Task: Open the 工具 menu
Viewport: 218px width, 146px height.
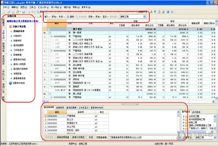Action: click(33, 7)
